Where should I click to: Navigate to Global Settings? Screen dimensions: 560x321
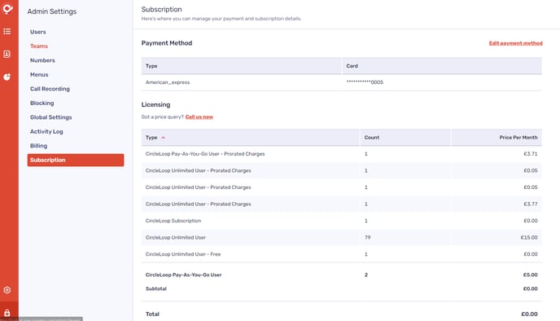50,117
